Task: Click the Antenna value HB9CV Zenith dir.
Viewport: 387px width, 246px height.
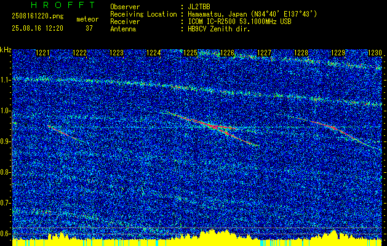Action: tap(219, 29)
